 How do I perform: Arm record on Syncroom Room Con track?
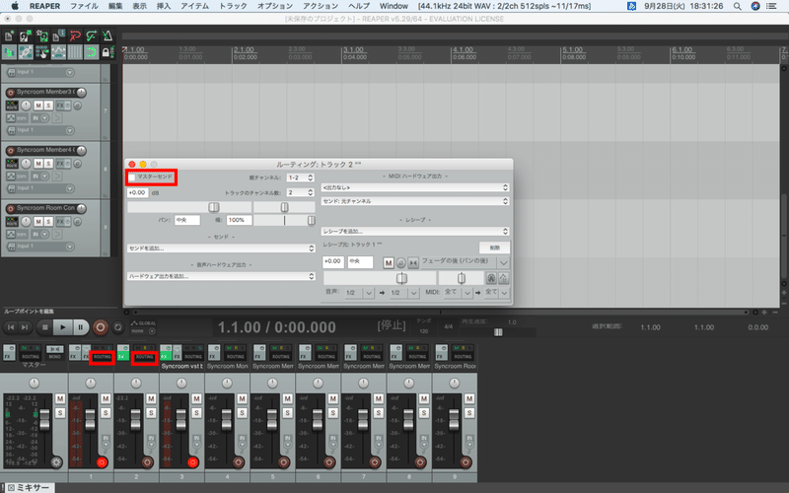pos(10,209)
